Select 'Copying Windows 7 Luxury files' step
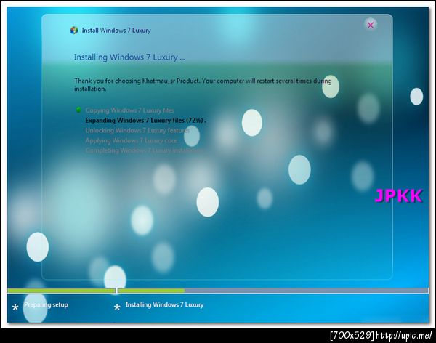The height and width of the screenshot is (343, 436). click(130, 110)
